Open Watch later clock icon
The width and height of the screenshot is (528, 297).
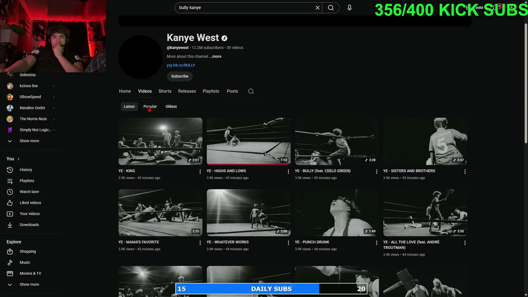10,192
